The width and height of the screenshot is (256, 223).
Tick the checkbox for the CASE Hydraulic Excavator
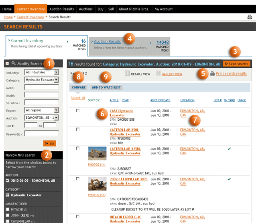point(78,111)
